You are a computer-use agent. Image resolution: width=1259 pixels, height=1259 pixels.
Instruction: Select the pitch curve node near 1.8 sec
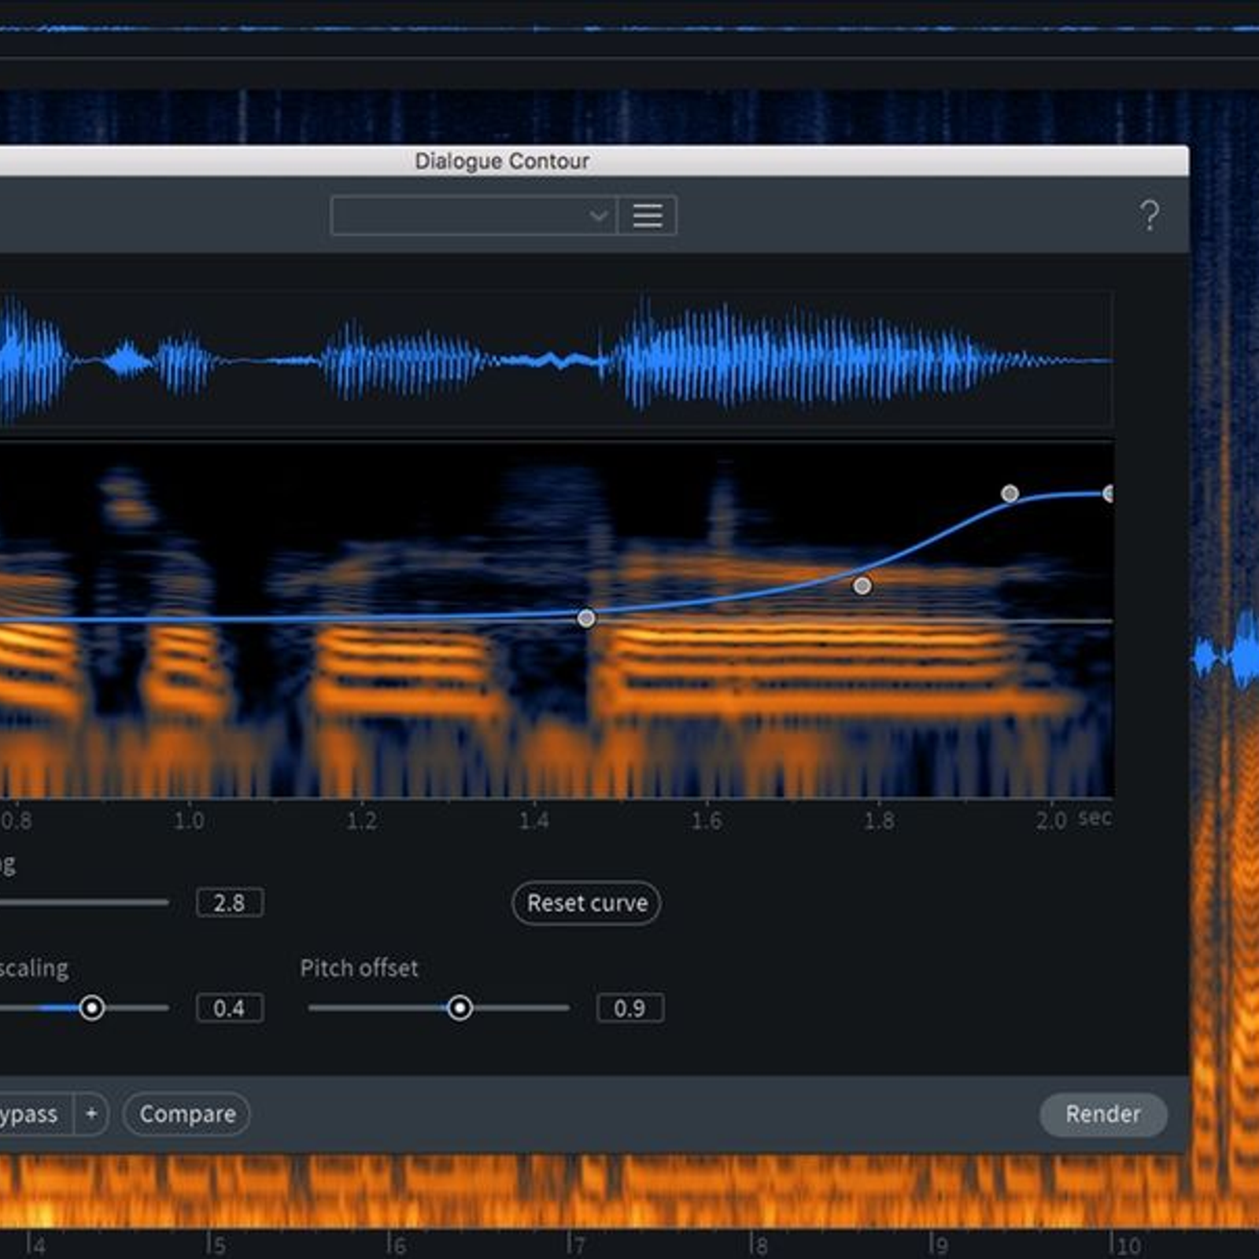862,585
